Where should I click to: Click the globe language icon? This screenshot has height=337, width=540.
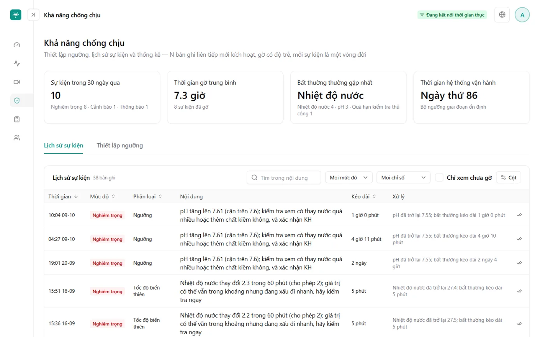tap(502, 15)
